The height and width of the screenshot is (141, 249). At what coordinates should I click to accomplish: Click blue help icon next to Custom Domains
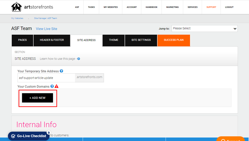tap(52, 86)
